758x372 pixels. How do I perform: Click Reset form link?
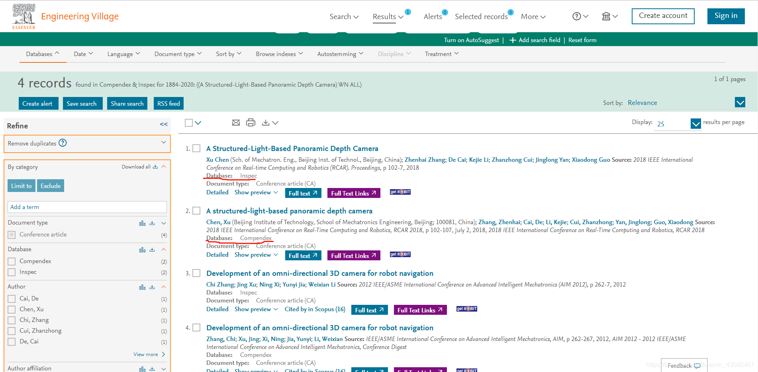click(582, 40)
